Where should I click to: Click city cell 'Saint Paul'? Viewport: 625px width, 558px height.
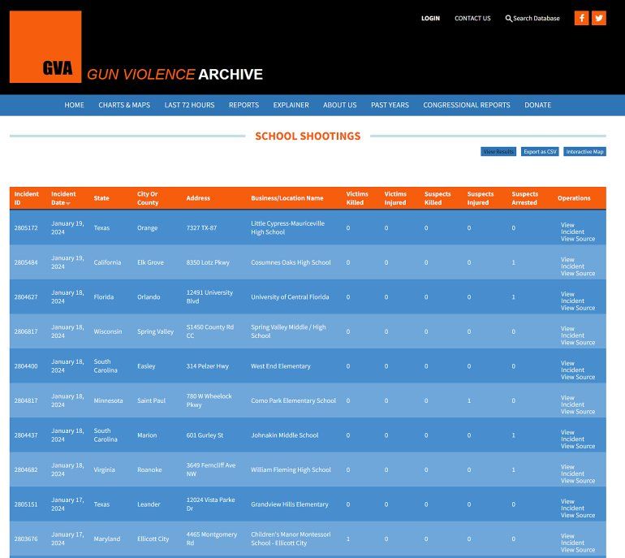click(x=151, y=400)
